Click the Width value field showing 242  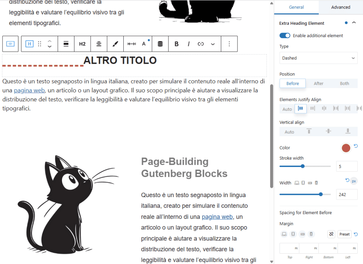pyautogui.click(x=347, y=194)
